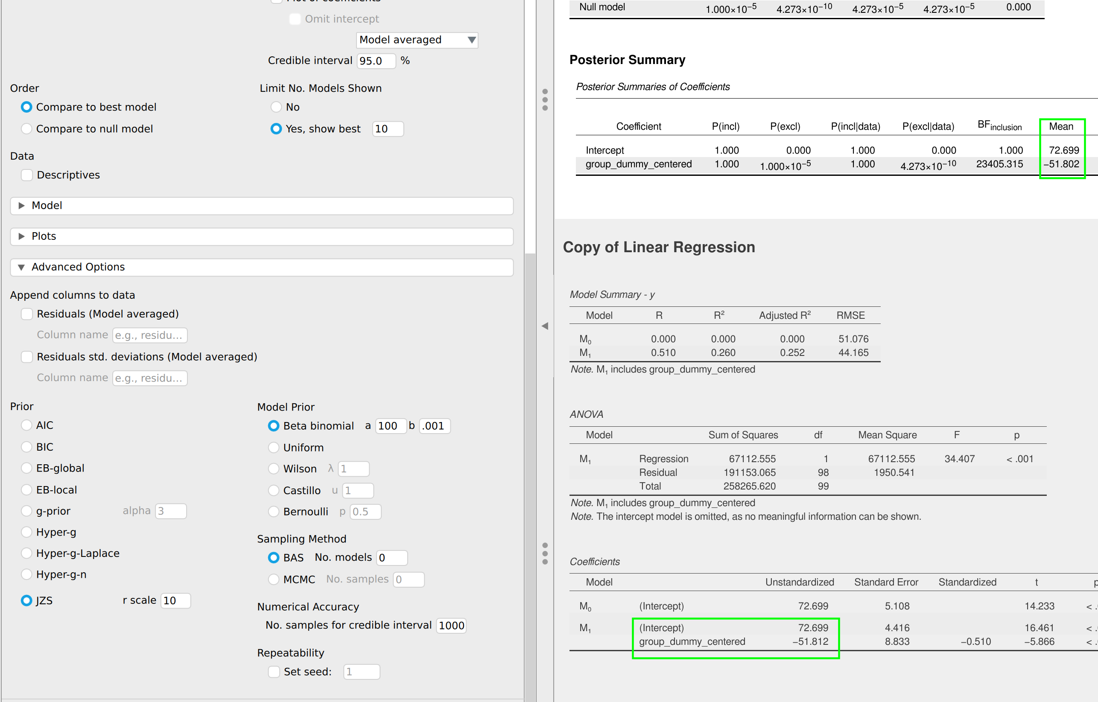Image resolution: width=1098 pixels, height=702 pixels.
Task: Click the Null model row label
Action: [602, 7]
